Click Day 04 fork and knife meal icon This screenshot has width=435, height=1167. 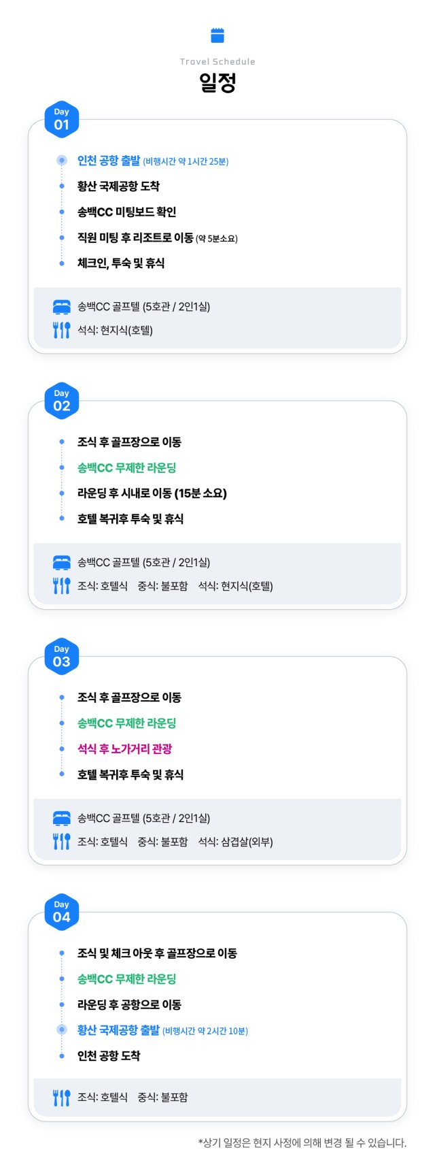(62, 1097)
